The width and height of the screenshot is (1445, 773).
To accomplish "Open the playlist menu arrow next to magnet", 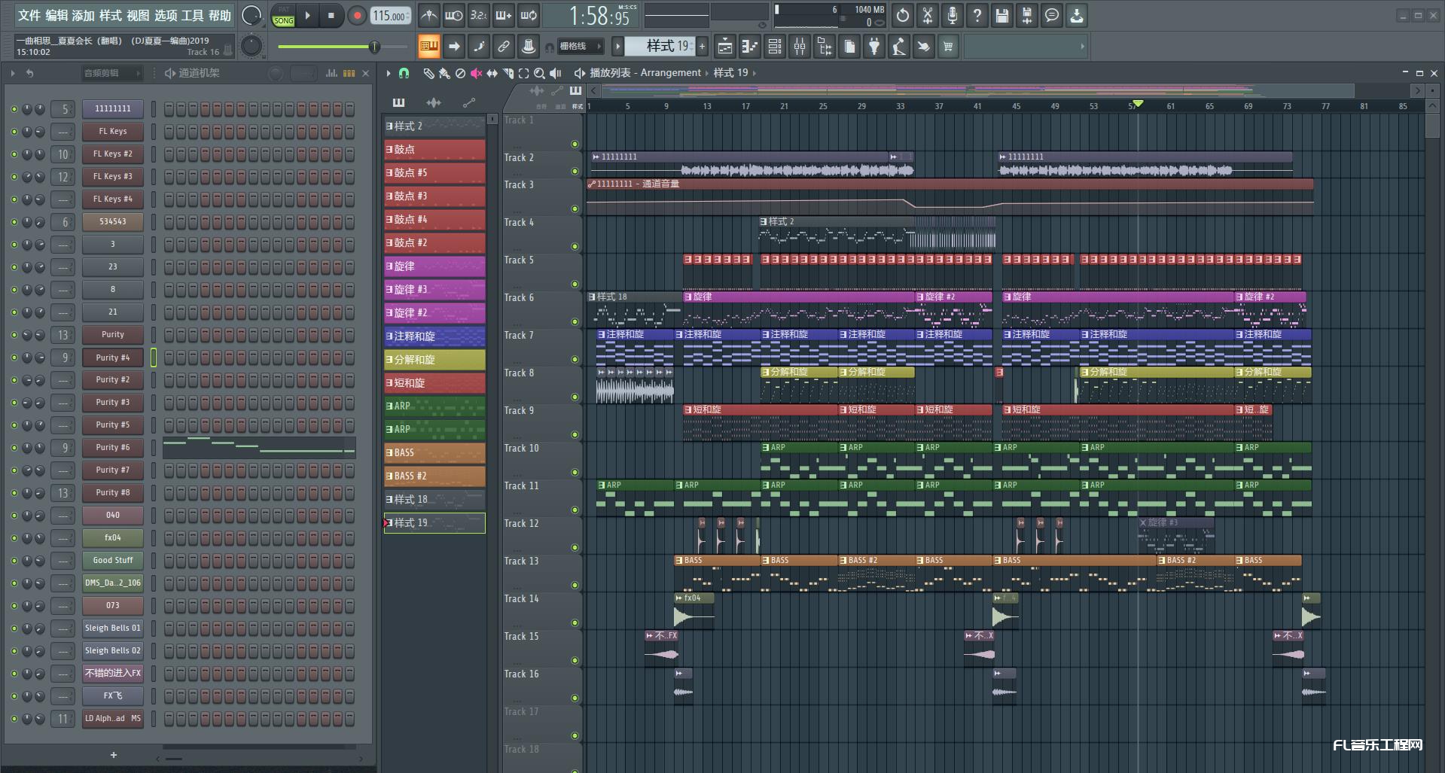I will click(389, 73).
